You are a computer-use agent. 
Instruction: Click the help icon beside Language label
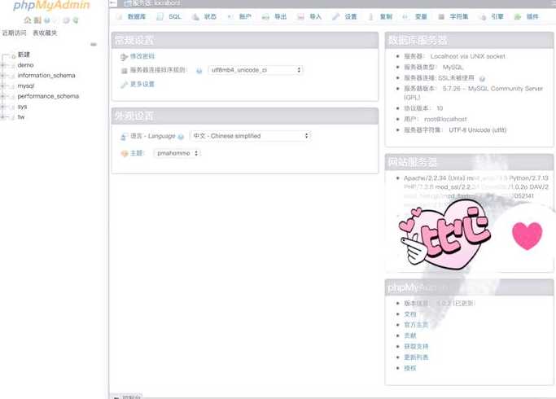pyautogui.click(x=181, y=137)
